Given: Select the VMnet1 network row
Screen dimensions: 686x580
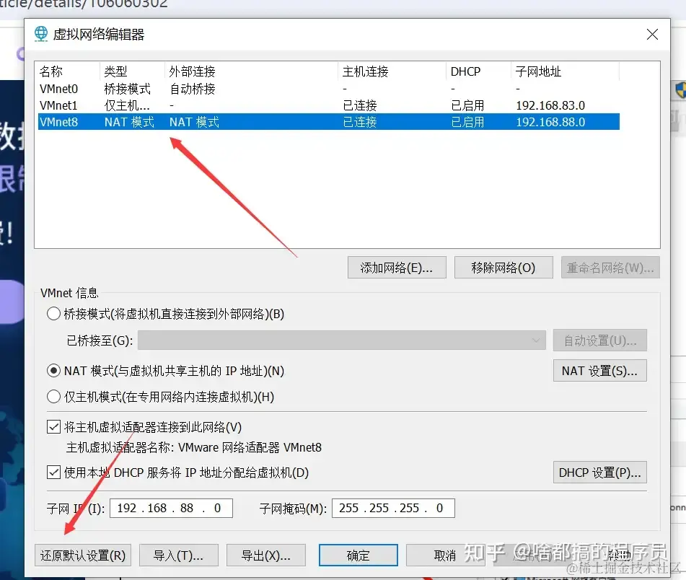Looking at the screenshot, I should (x=328, y=105).
